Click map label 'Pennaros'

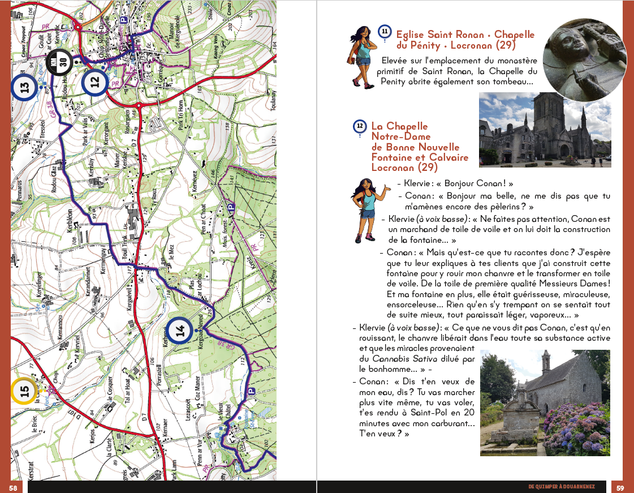click(19, 191)
